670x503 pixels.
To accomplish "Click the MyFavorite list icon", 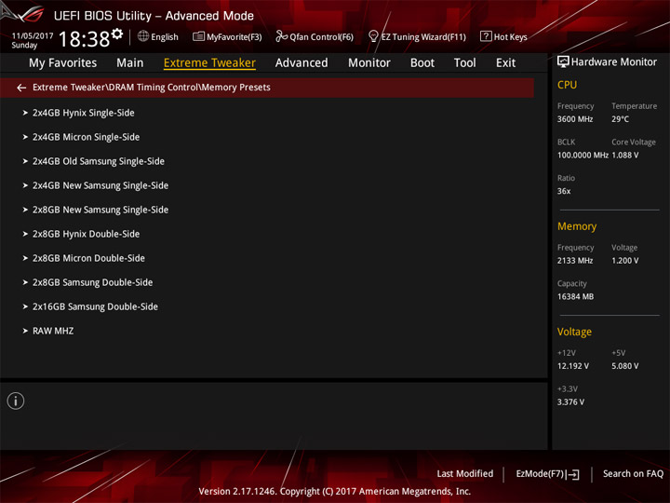I will pyautogui.click(x=198, y=36).
